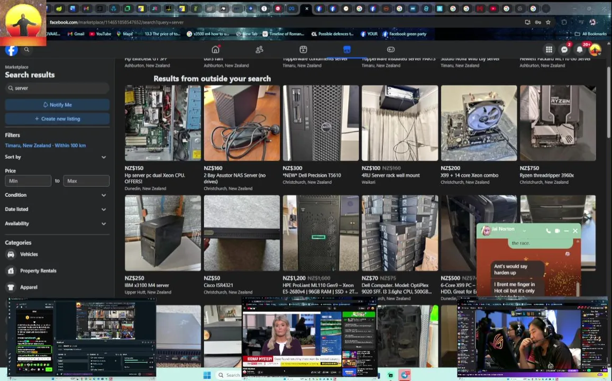The image size is (612, 381).
Task: Open the Windows Start button
Action: (207, 375)
